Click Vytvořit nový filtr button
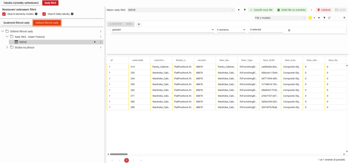 [261, 10]
